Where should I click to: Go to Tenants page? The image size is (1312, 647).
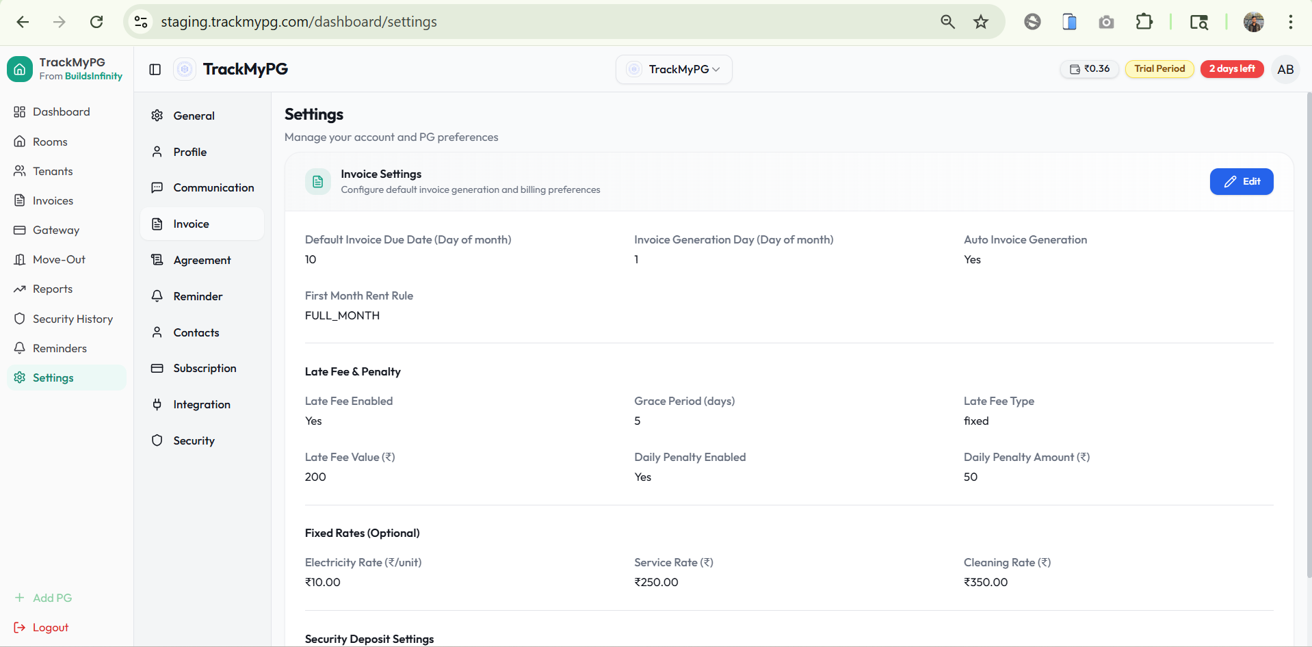[66, 171]
